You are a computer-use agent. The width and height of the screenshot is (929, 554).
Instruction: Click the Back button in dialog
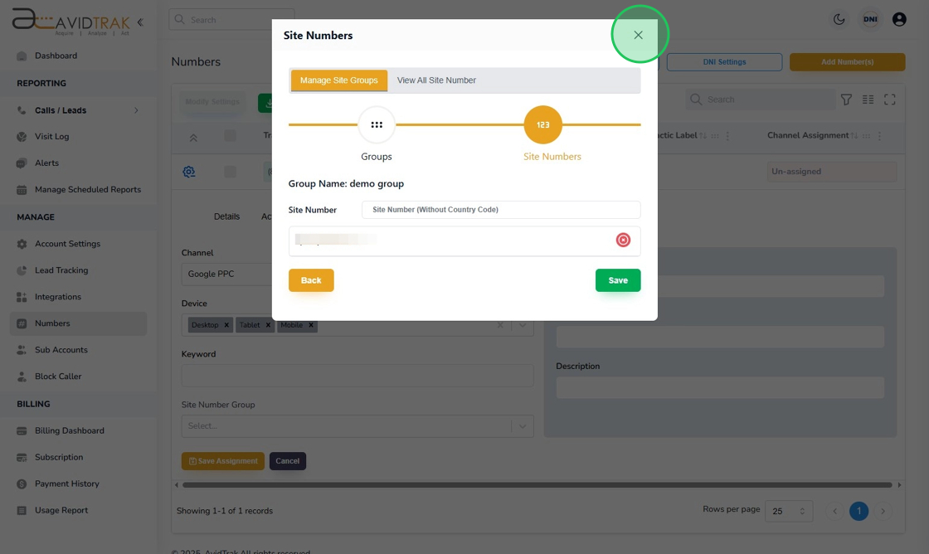pos(311,280)
